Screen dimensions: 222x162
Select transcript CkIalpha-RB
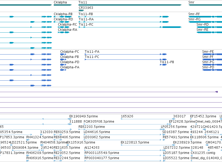point(63,14)
